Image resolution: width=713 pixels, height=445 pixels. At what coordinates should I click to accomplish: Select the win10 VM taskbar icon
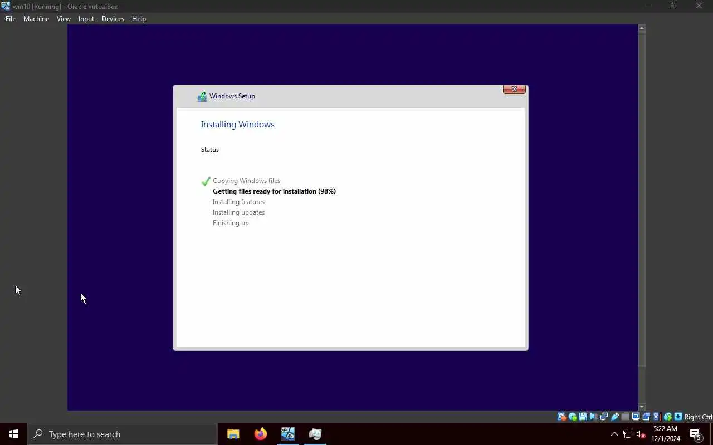pyautogui.click(x=287, y=434)
